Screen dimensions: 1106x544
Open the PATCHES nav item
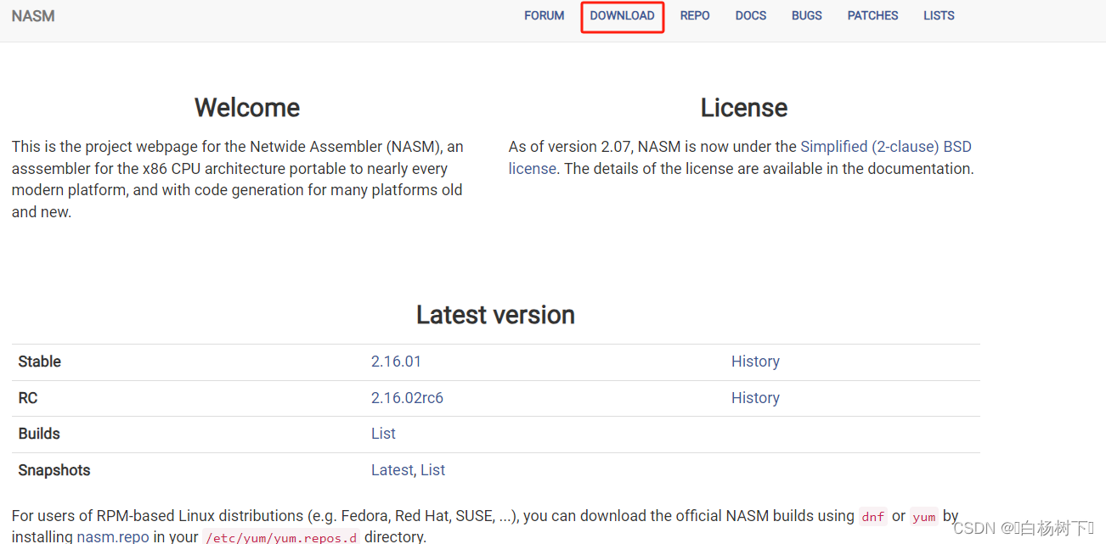tap(872, 16)
